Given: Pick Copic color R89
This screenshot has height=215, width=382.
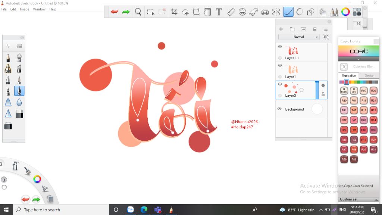Looking at the screenshot, I should coord(354,159).
